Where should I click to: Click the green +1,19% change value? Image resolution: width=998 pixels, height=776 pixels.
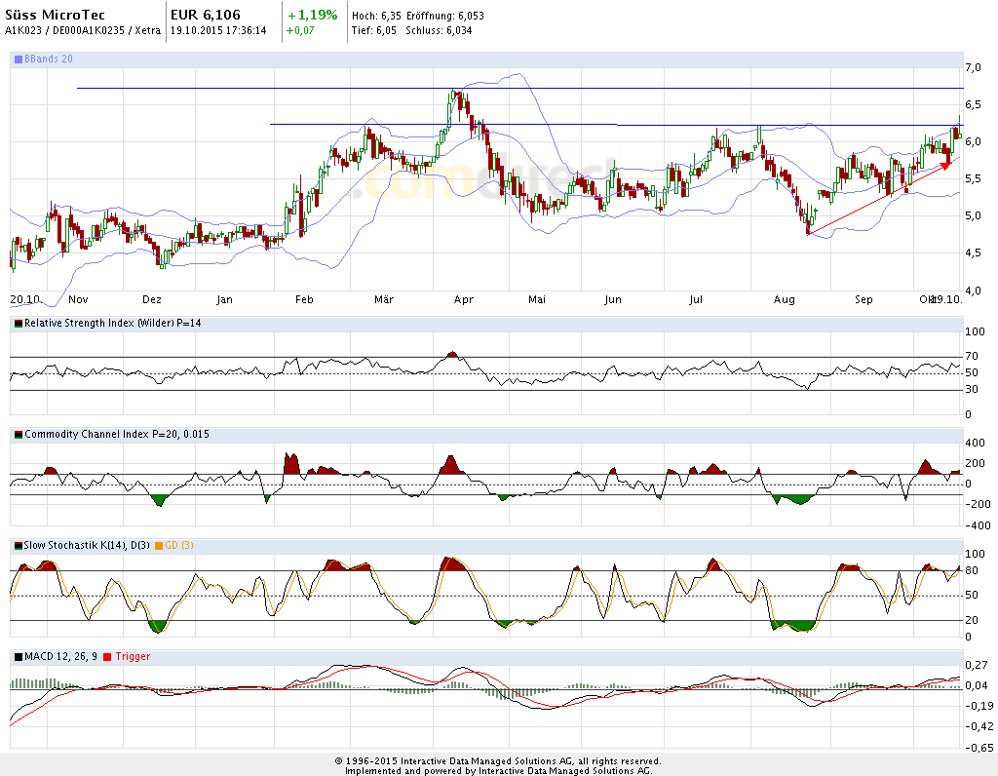[x=313, y=16]
